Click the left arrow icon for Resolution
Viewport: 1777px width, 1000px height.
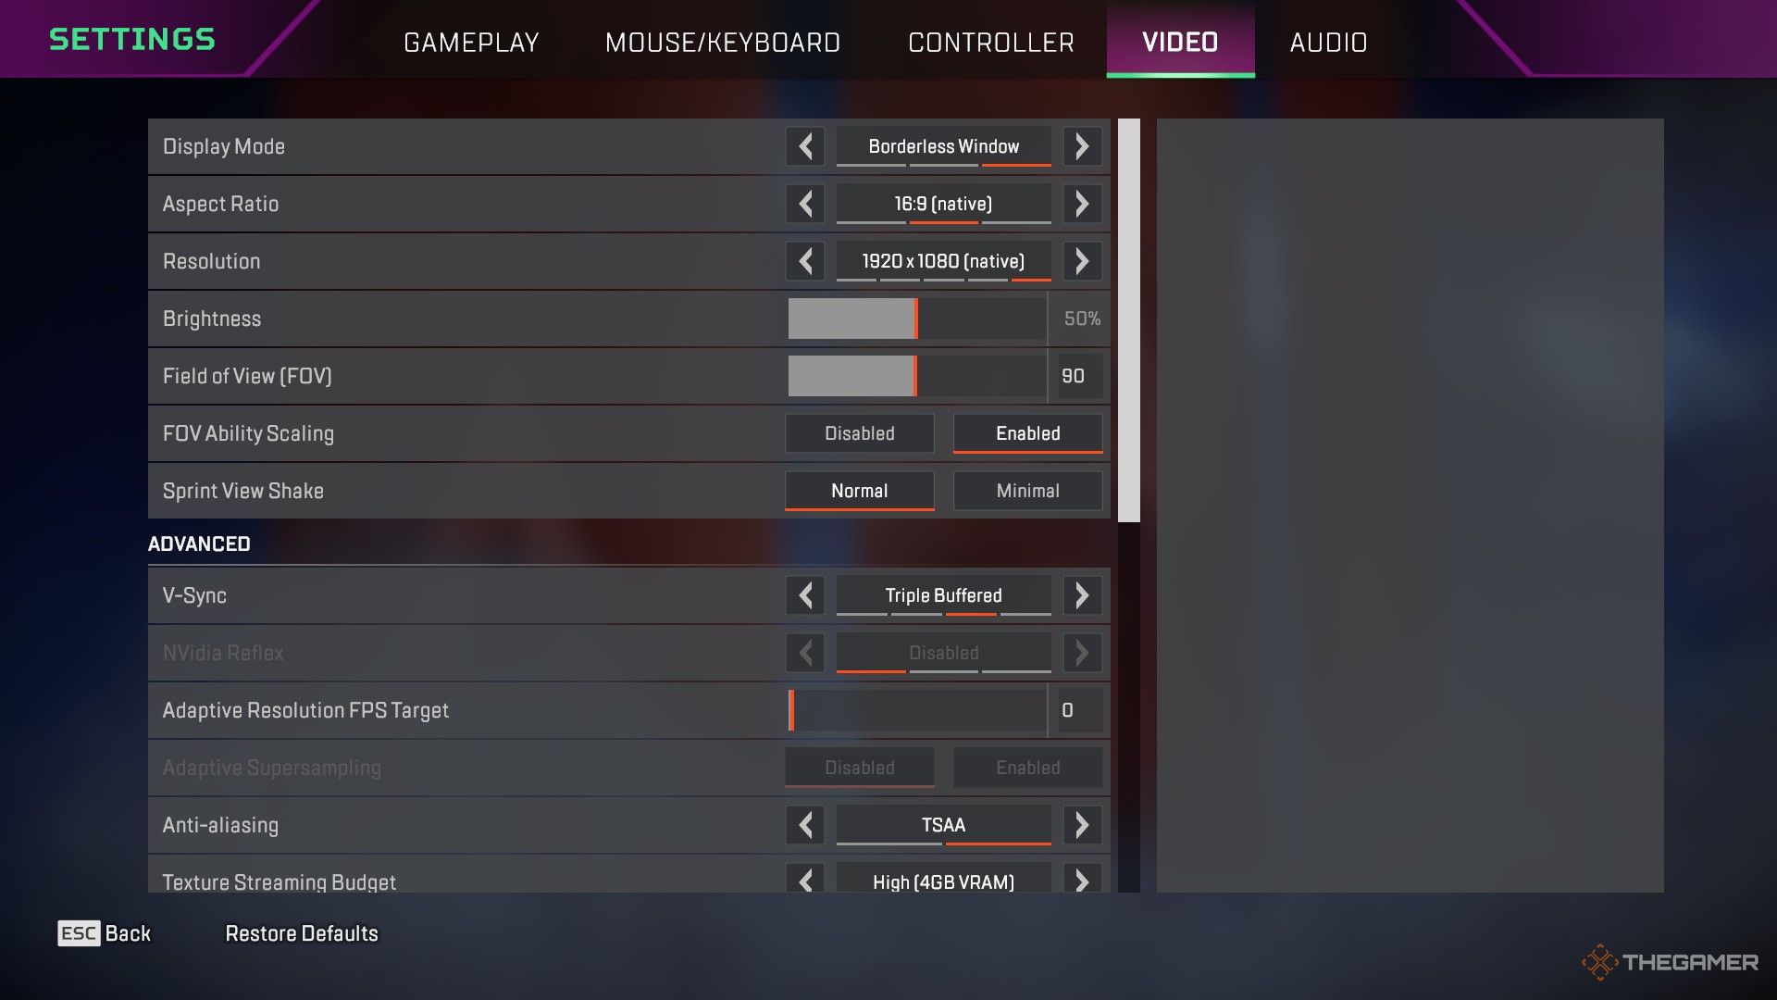[805, 260]
